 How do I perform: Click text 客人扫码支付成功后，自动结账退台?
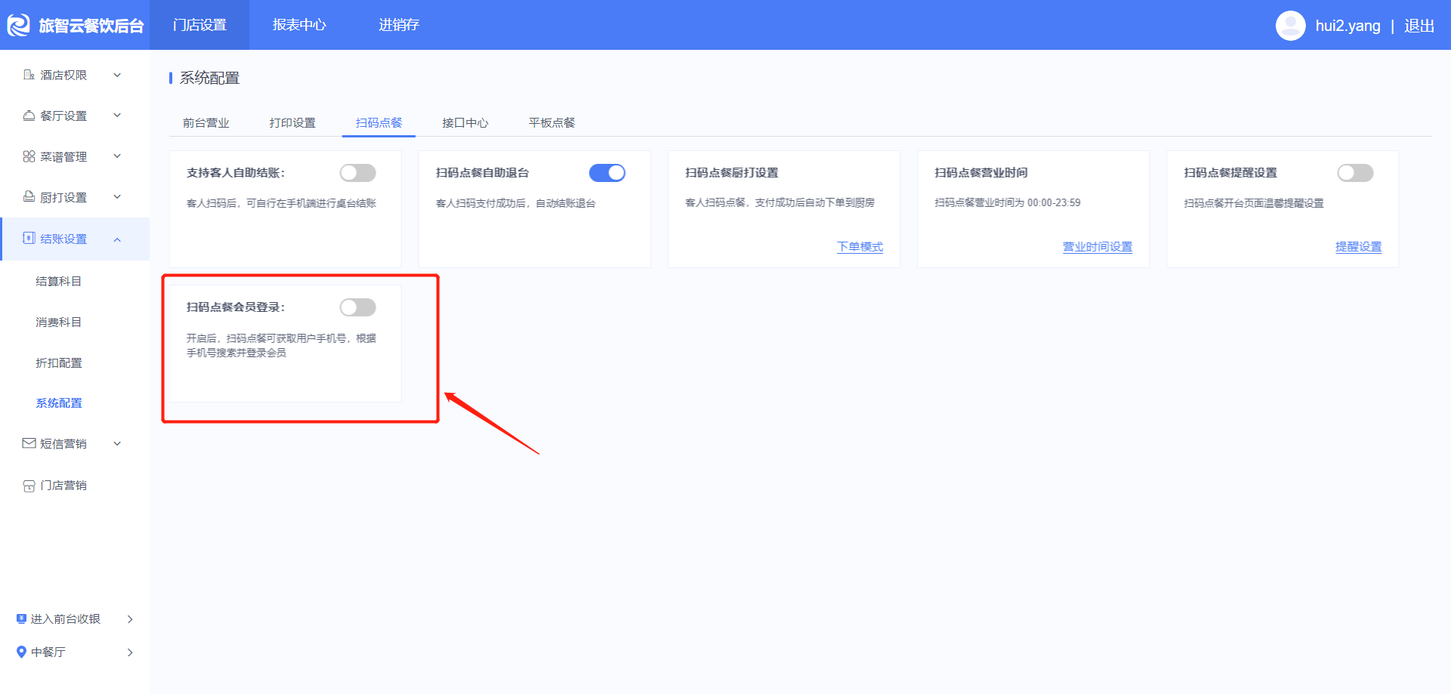point(515,203)
